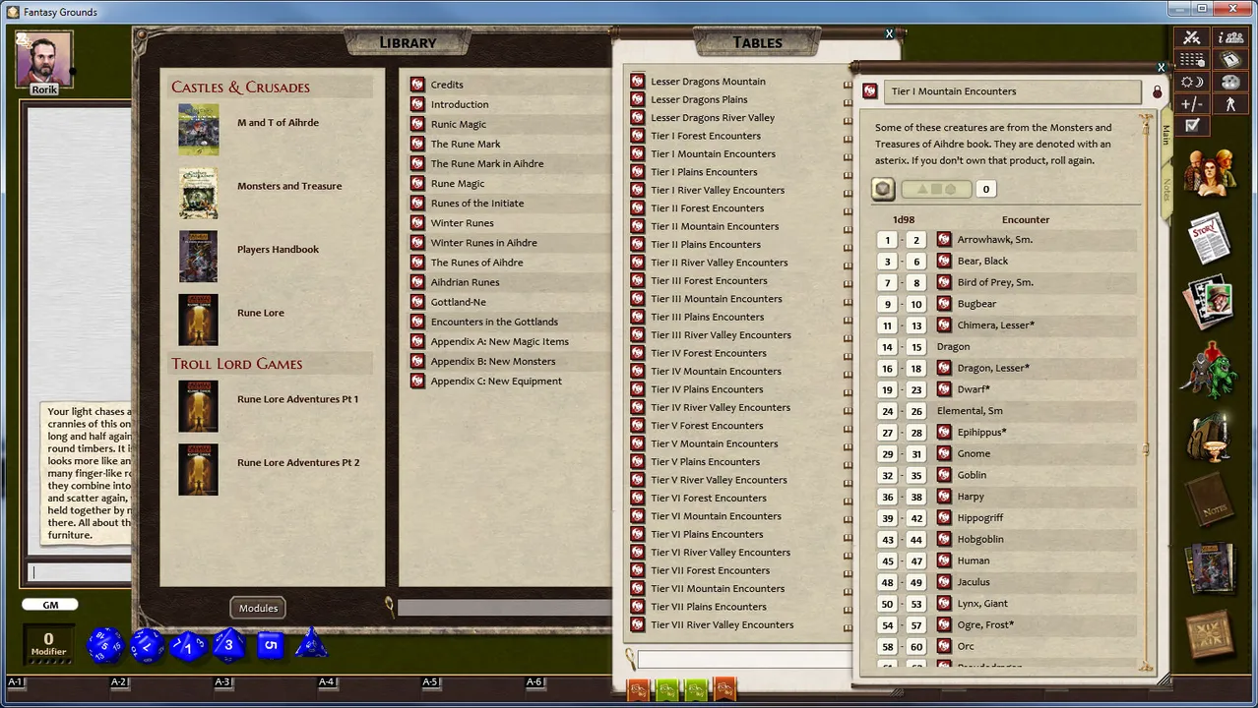Toggle the lock on Tier I Mountain Encounters

(1157, 91)
